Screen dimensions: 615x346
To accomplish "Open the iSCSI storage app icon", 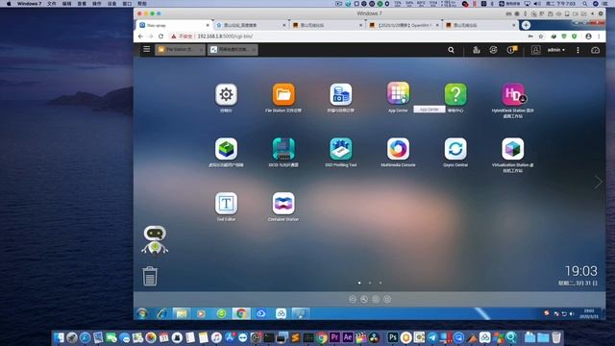I will tap(283, 149).
